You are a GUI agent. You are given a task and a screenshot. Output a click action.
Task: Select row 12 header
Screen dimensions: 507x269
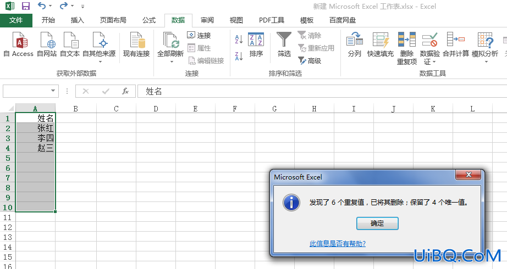(x=8, y=227)
